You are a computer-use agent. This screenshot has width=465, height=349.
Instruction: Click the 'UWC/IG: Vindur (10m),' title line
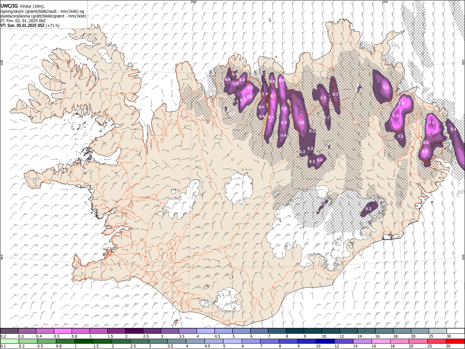coord(22,6)
